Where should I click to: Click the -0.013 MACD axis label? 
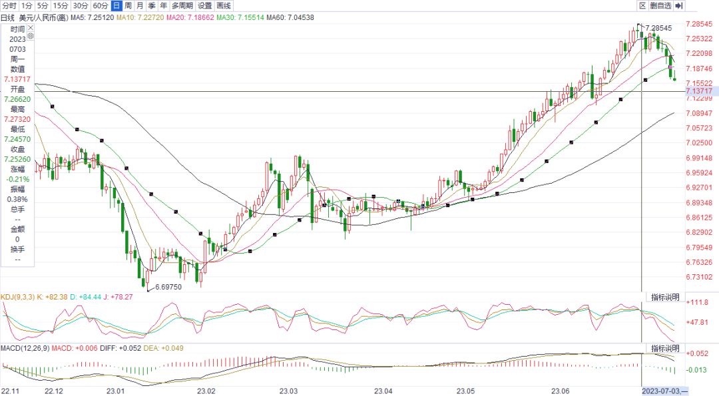point(696,370)
